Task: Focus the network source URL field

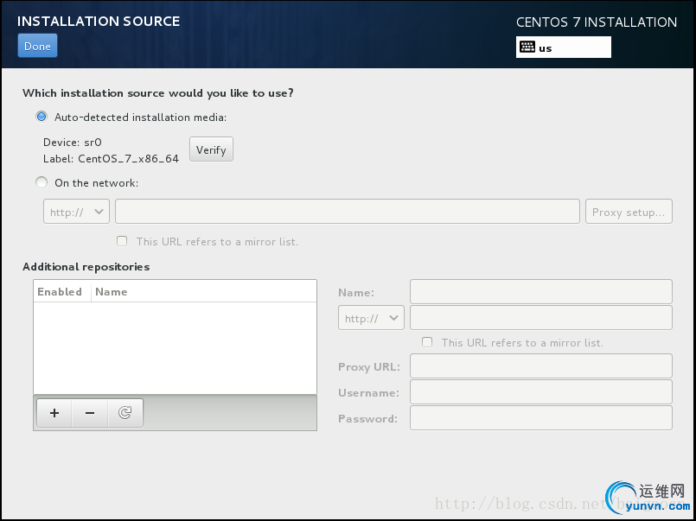Action: pyautogui.click(x=348, y=212)
